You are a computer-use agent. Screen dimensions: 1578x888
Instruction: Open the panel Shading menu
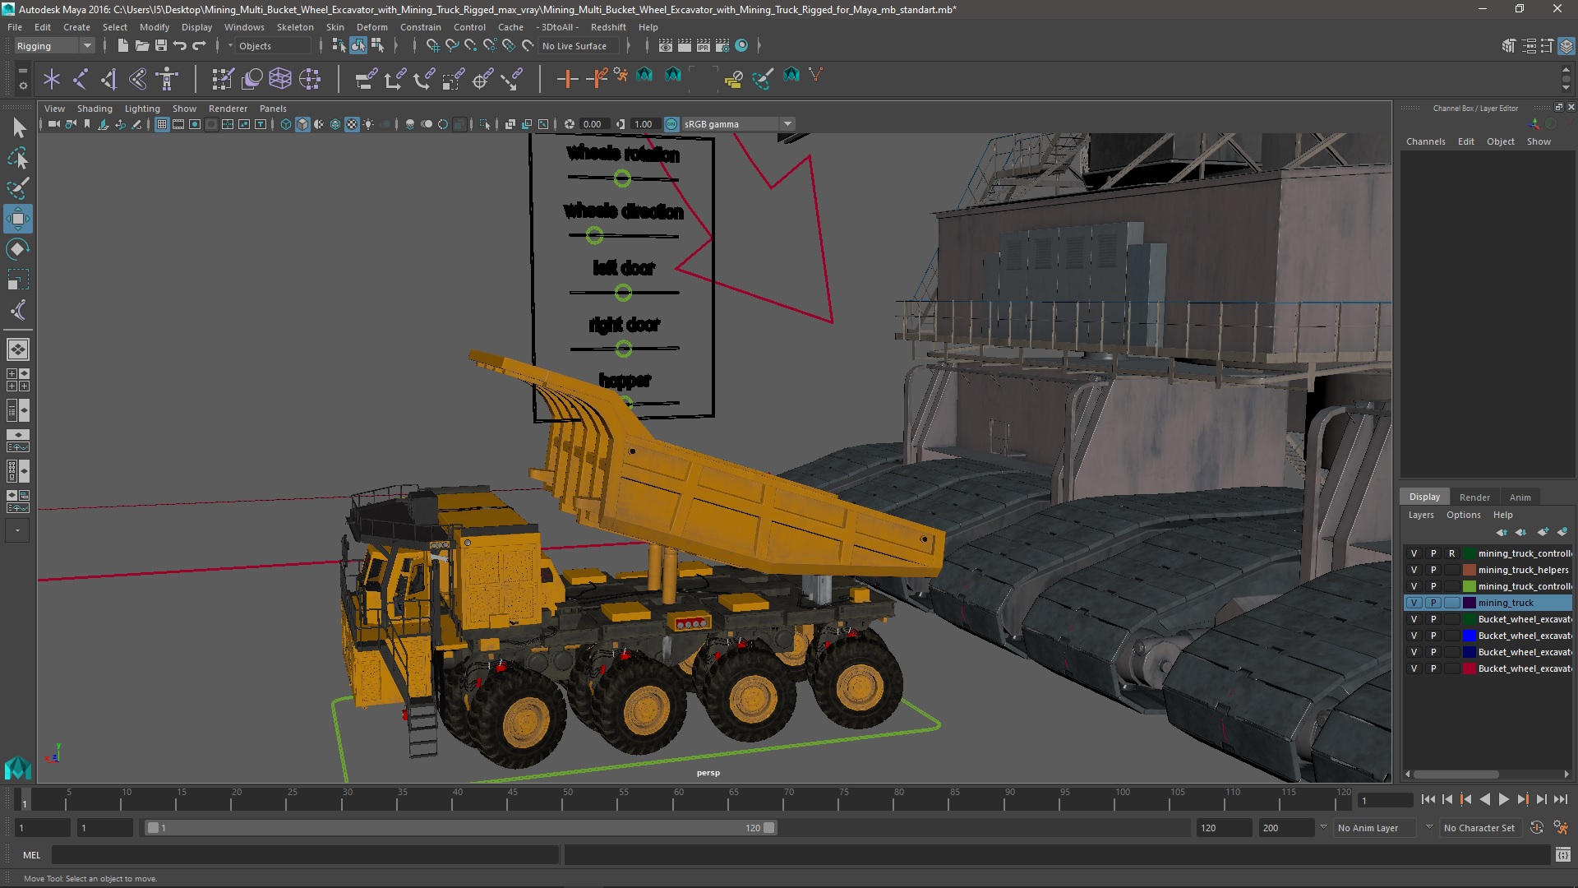(x=95, y=109)
